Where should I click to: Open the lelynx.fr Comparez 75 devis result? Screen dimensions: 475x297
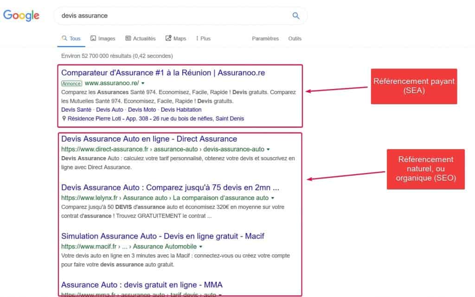170,188
